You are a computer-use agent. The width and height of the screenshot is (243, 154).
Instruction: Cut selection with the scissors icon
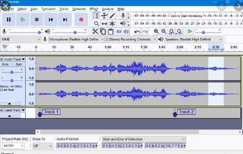click(95, 32)
